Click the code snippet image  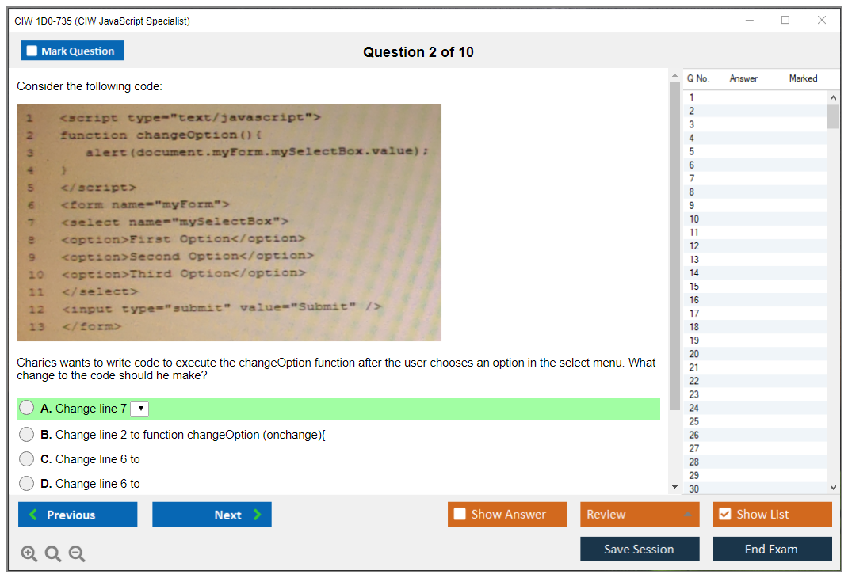point(228,223)
